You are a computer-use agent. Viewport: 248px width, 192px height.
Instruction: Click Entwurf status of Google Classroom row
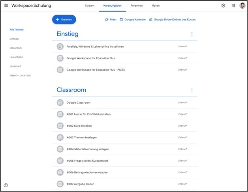(182, 103)
